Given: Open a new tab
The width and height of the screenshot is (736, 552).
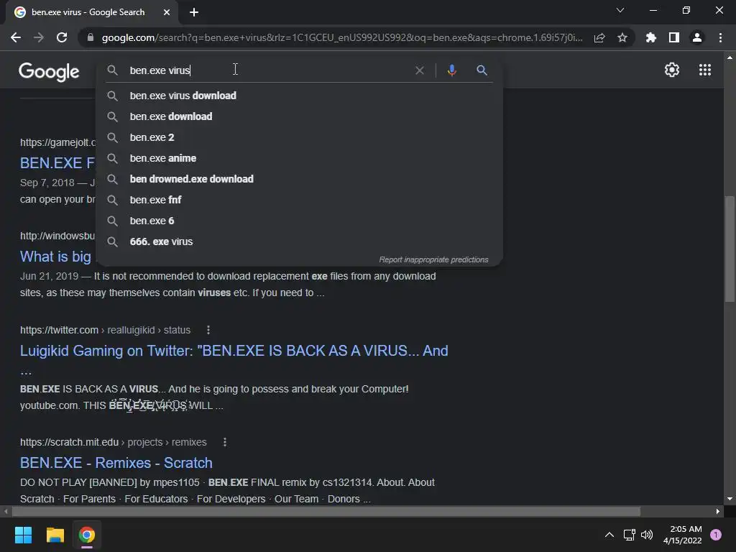Looking at the screenshot, I should click(194, 13).
